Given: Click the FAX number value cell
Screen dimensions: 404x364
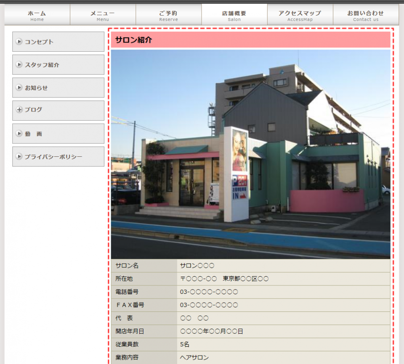Looking at the screenshot, I should [x=284, y=305].
